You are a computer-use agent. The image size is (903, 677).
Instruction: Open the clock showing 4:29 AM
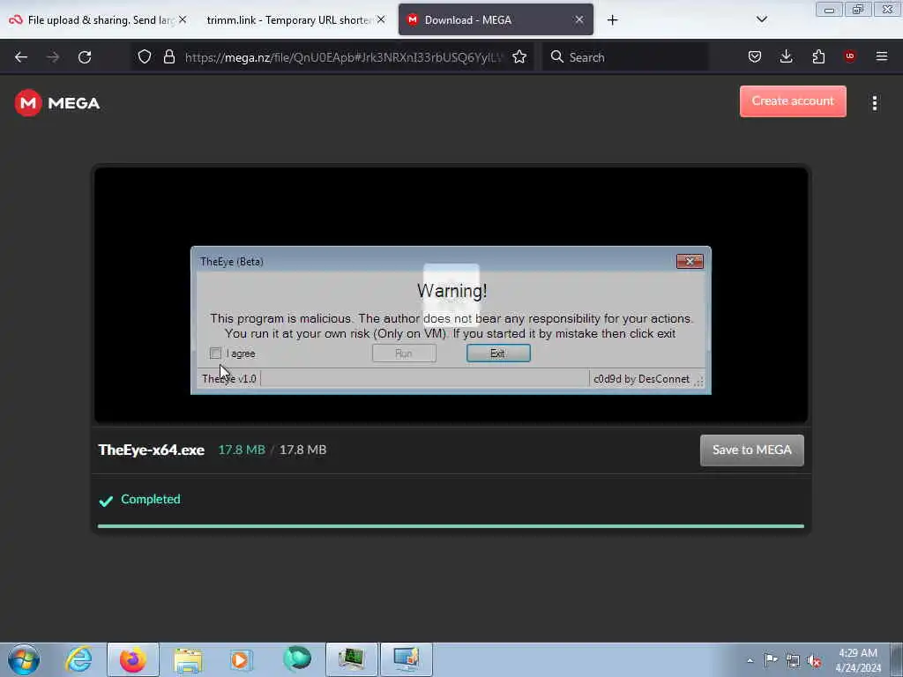click(858, 660)
